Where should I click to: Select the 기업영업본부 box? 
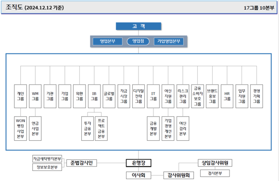coord(169,41)
